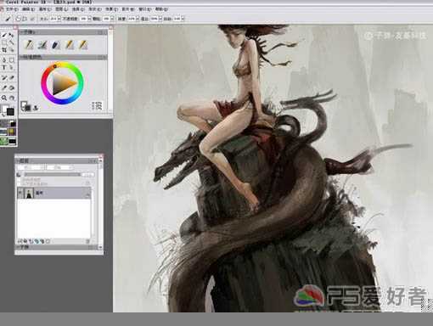Image resolution: width=433 pixels, height=326 pixels.
Task: Open the size (大小) value dropdown arrow
Action: pos(59,19)
